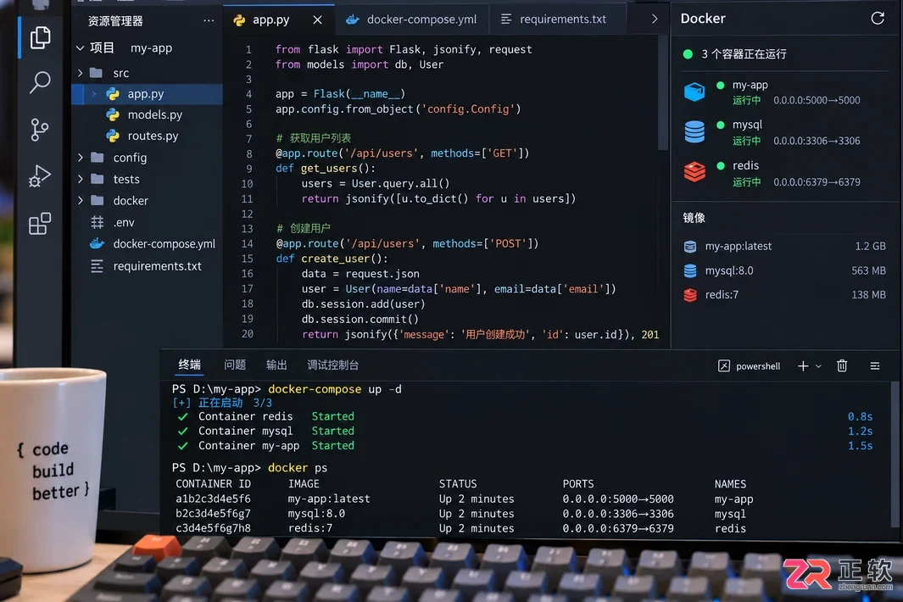Screen dimensions: 903x602
Task: Open the terminal panel hamburger menu
Action: pos(875,365)
